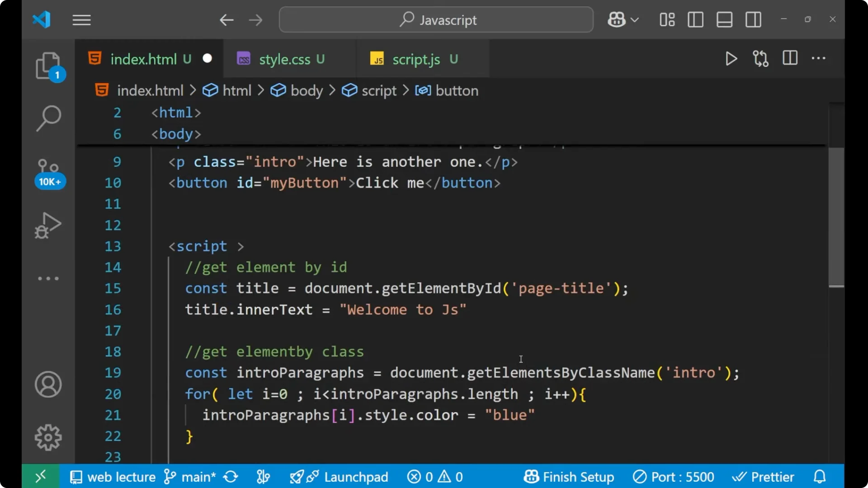Open Launchpad from the status bar
868x488 pixels.
tap(356, 477)
